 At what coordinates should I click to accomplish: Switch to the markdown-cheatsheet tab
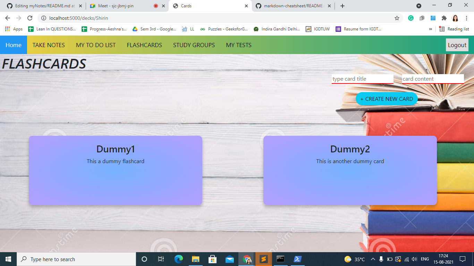coord(293,6)
